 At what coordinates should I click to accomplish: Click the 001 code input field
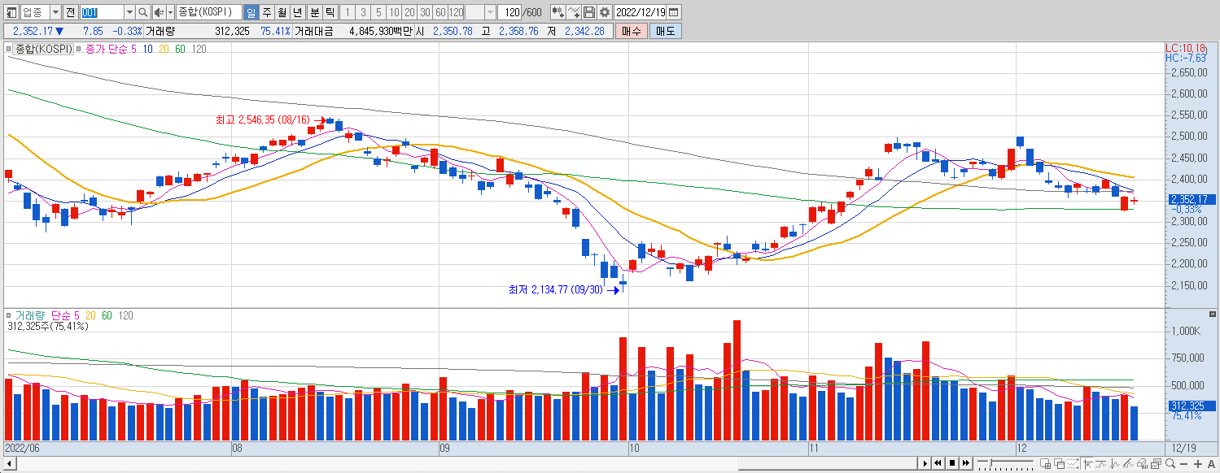(103, 12)
